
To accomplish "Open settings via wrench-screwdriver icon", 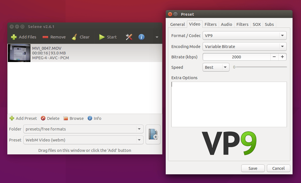I will (x=129, y=37).
